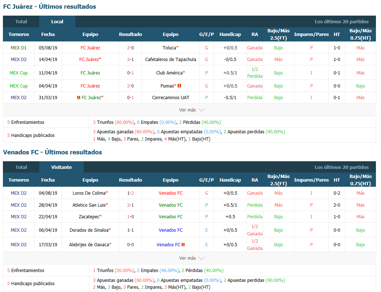
Task: Click the 'FC Juárez - Últimos resultados' heading
Action: coord(50,7)
